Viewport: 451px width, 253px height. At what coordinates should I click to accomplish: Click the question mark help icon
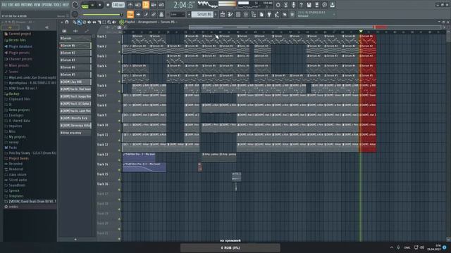click(x=301, y=5)
